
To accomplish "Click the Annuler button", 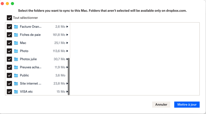I will coord(161,104).
